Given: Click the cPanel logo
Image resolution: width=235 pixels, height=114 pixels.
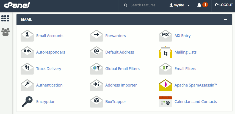Looking at the screenshot, I should point(17,5).
